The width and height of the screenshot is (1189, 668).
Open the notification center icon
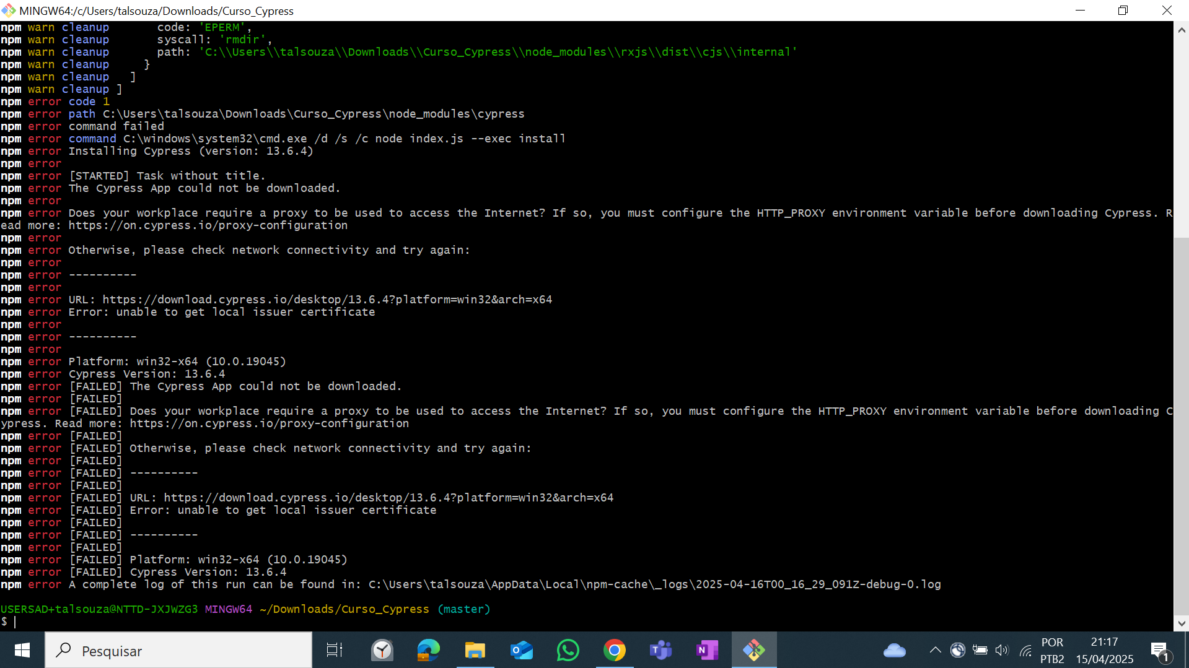[1159, 651]
